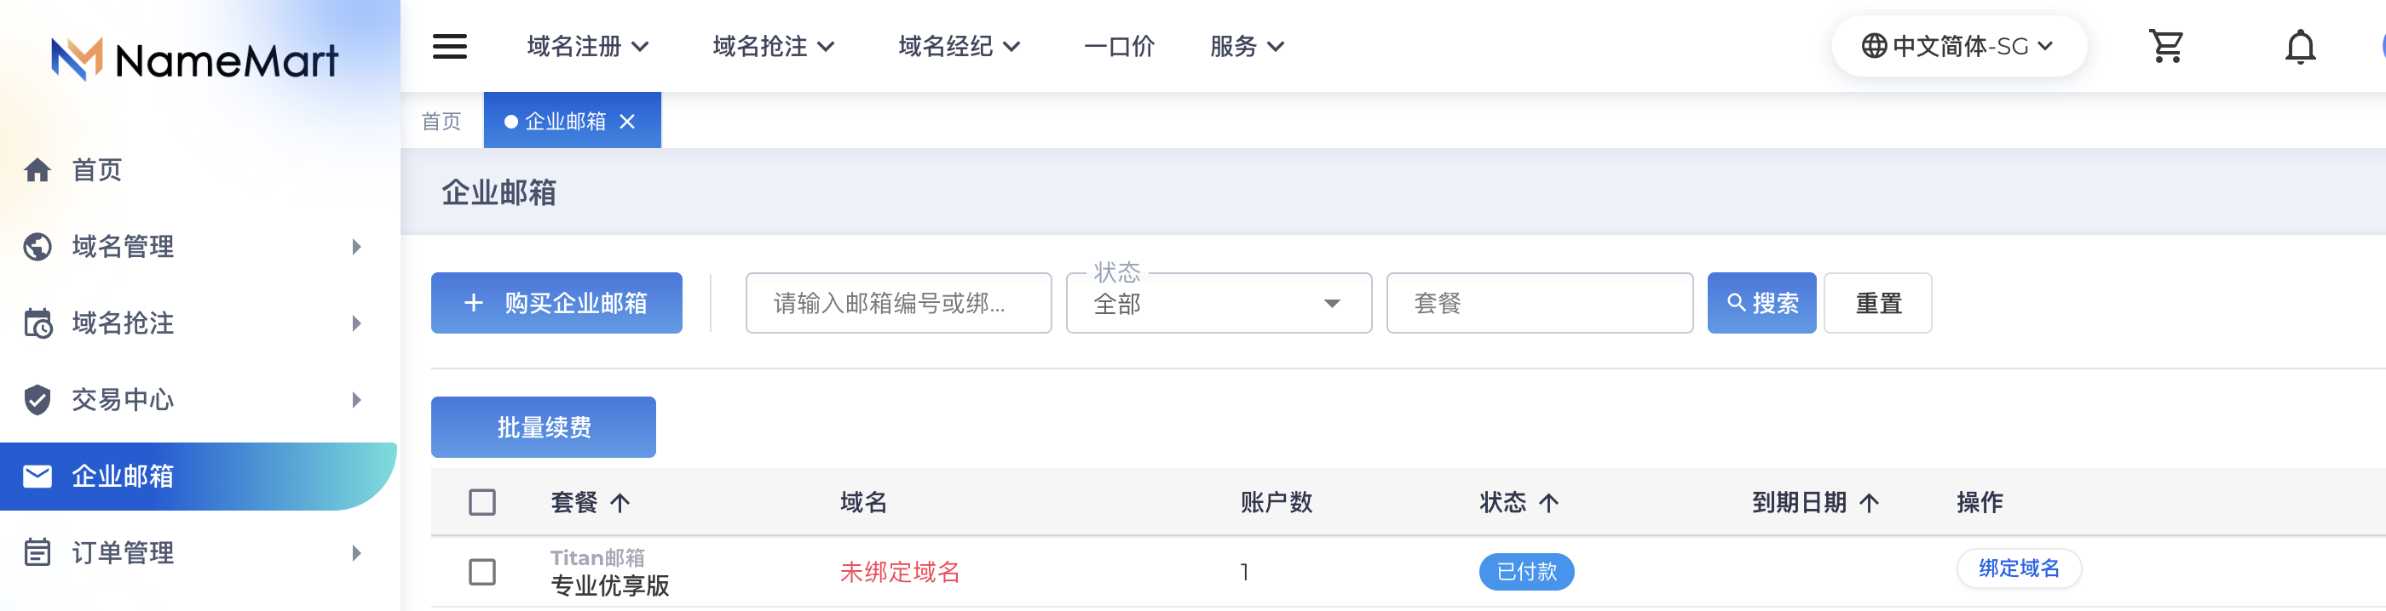Click the 域名管理 globe icon
Screen dimensions: 2386x611
tap(37, 247)
